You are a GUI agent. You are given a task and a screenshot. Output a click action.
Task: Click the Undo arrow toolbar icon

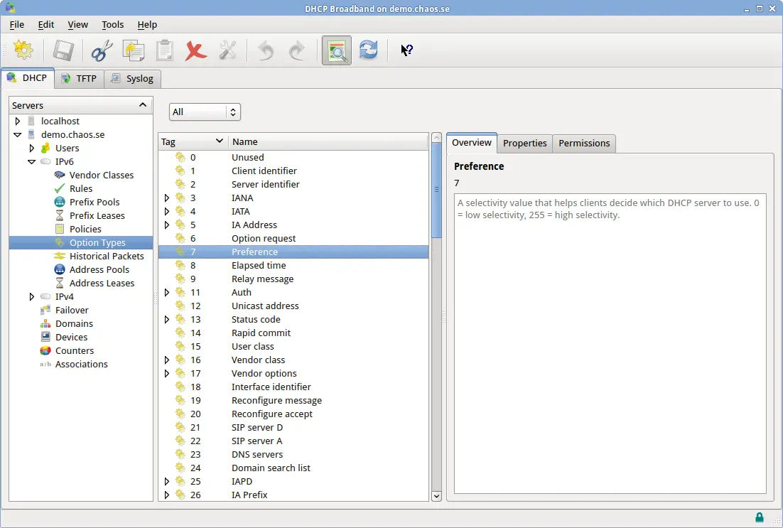[x=266, y=51]
